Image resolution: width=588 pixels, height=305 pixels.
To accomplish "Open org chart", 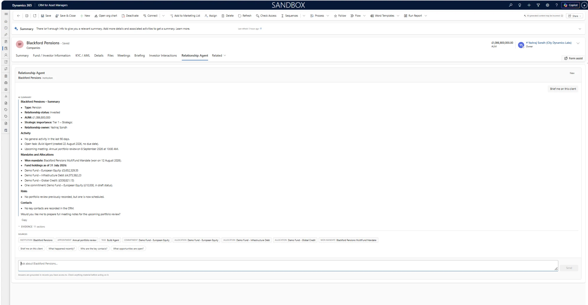I will click(106, 16).
